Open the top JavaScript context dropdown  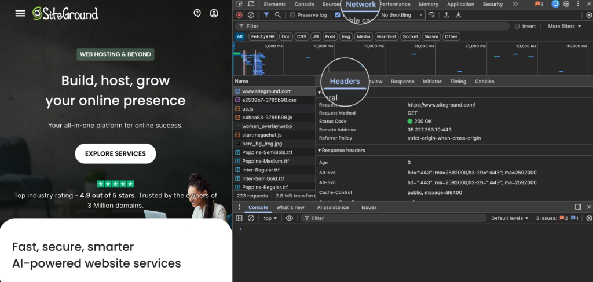pos(270,218)
